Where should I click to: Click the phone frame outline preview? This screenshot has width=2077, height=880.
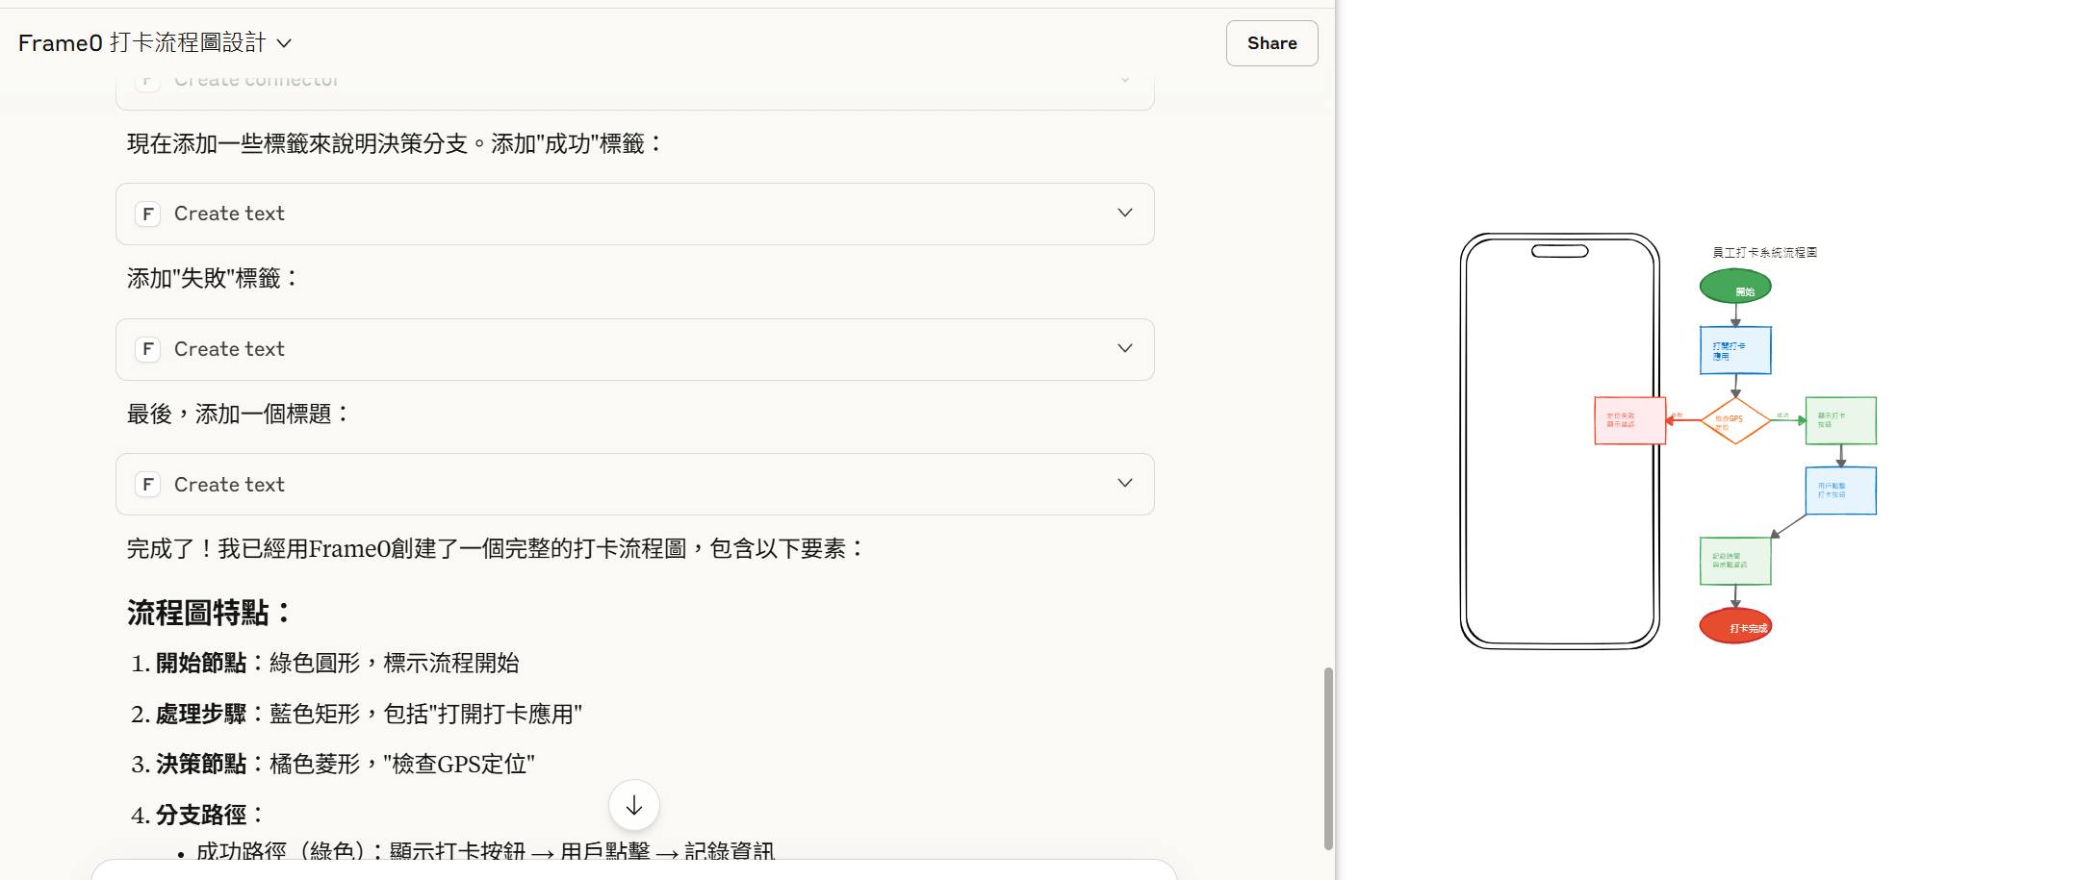click(1559, 441)
